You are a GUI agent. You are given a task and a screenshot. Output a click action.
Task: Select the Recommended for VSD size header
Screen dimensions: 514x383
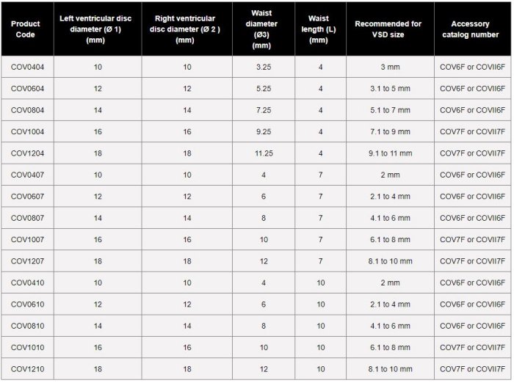388,29
